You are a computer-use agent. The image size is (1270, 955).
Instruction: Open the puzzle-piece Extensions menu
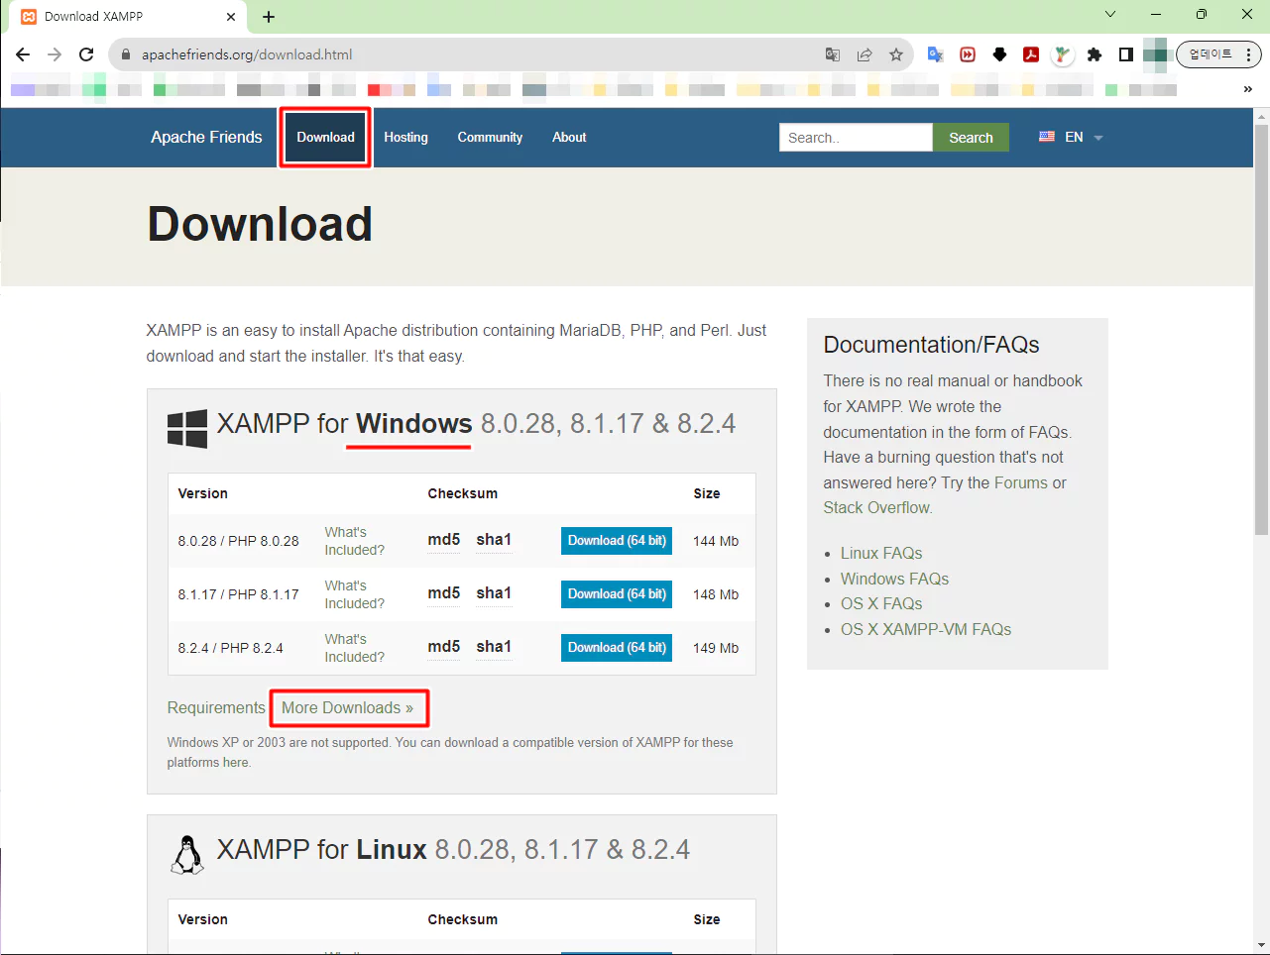(x=1095, y=54)
